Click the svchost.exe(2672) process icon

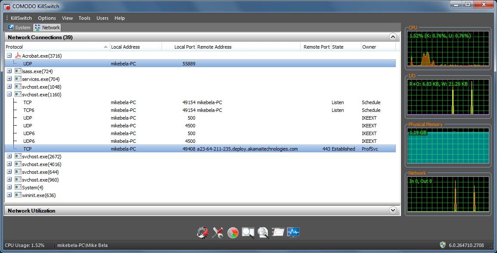(18, 157)
